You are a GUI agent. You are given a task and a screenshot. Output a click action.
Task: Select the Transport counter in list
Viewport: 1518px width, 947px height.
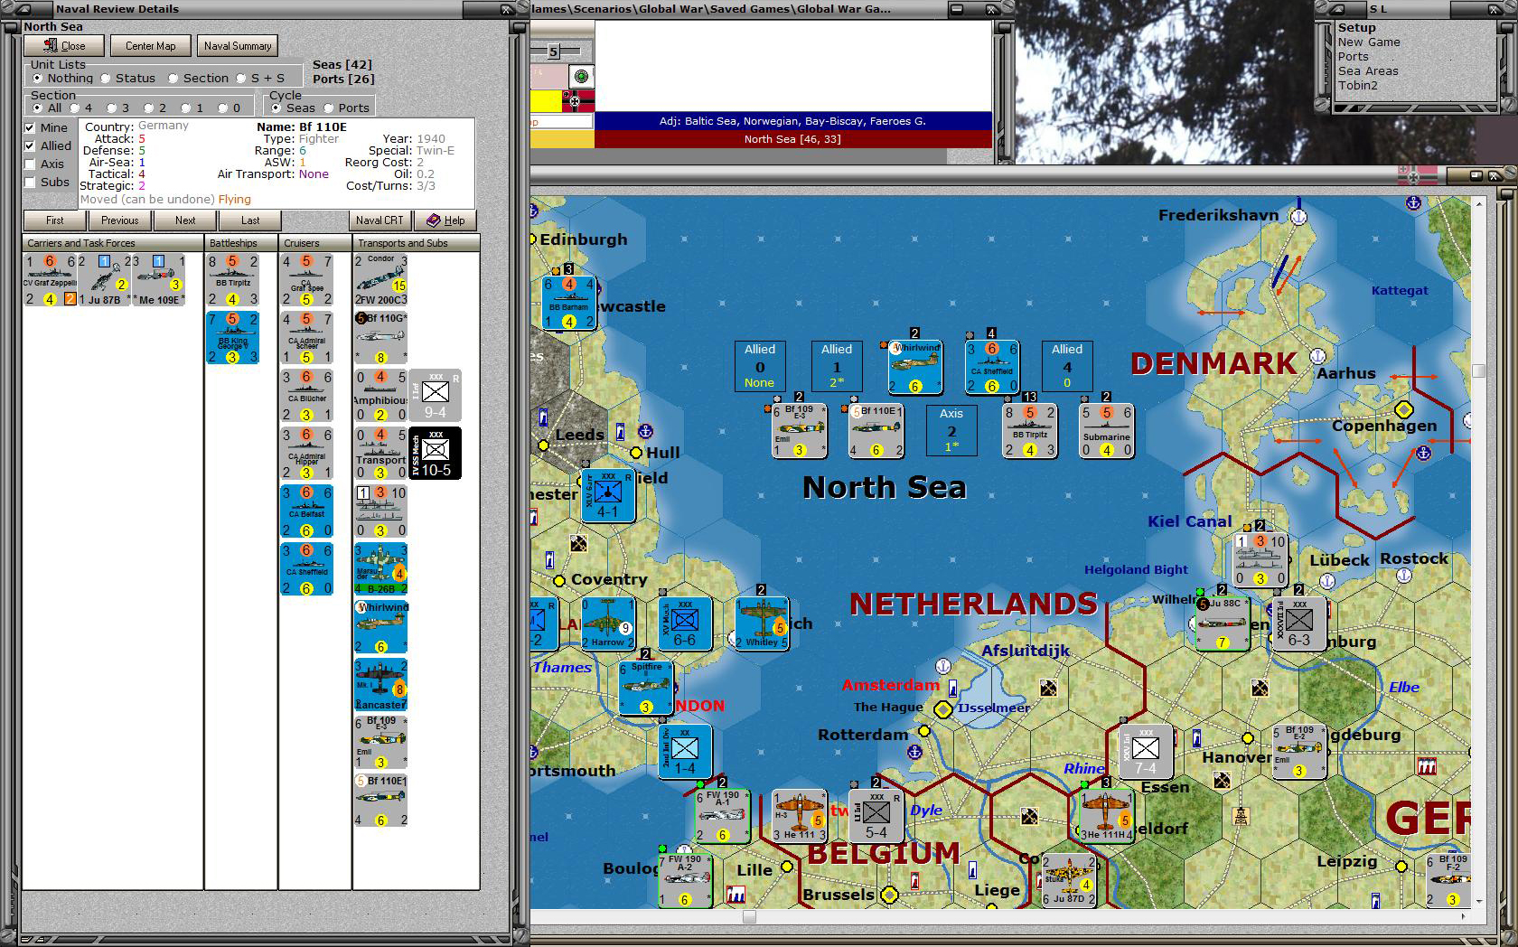(381, 454)
